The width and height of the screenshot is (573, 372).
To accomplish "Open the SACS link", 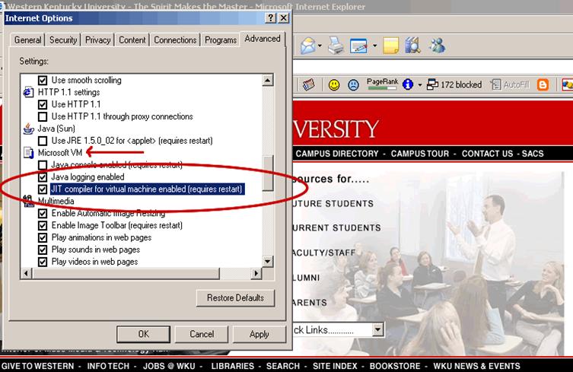I will pyautogui.click(x=533, y=154).
